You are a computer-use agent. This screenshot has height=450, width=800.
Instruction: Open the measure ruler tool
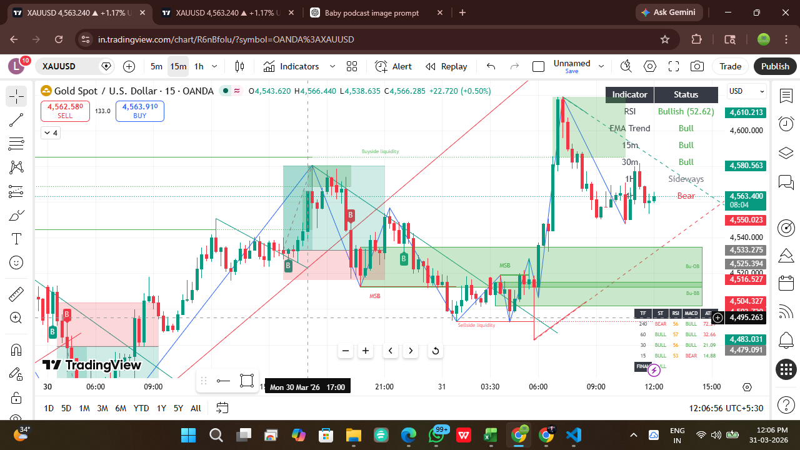coord(16,293)
